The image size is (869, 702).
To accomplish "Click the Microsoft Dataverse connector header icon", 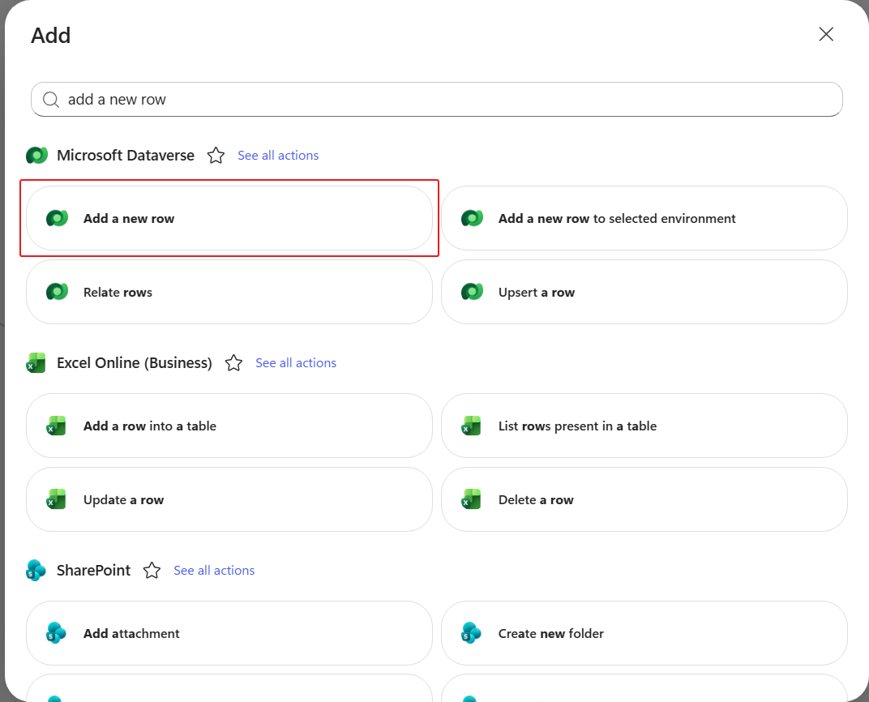I will 36,156.
